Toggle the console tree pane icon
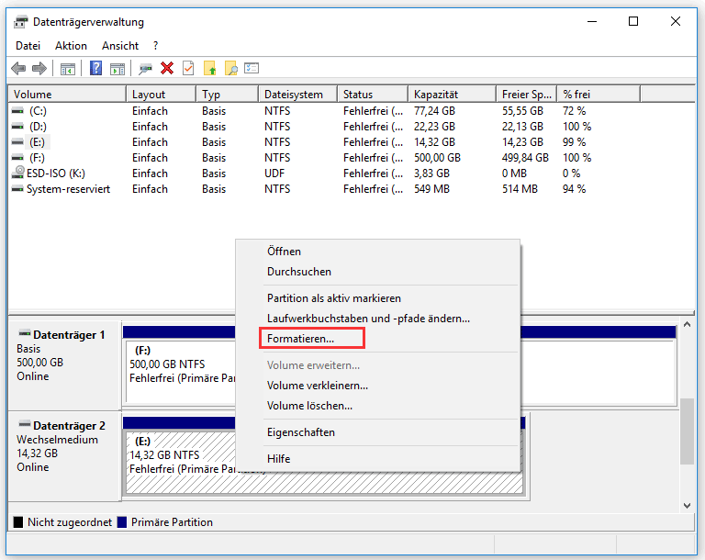Screen dimensions: 705x560 click(67, 69)
